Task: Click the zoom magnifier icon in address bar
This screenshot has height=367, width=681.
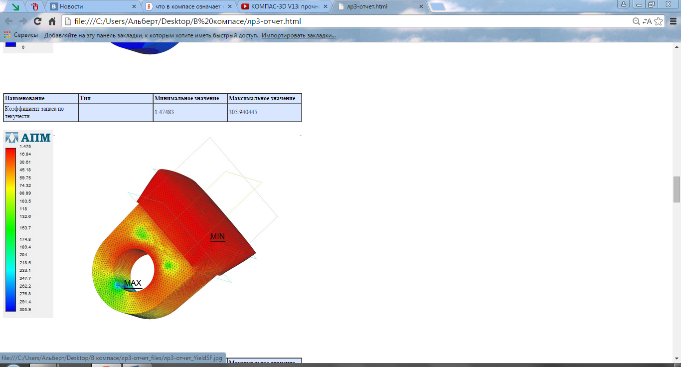Action: click(636, 21)
